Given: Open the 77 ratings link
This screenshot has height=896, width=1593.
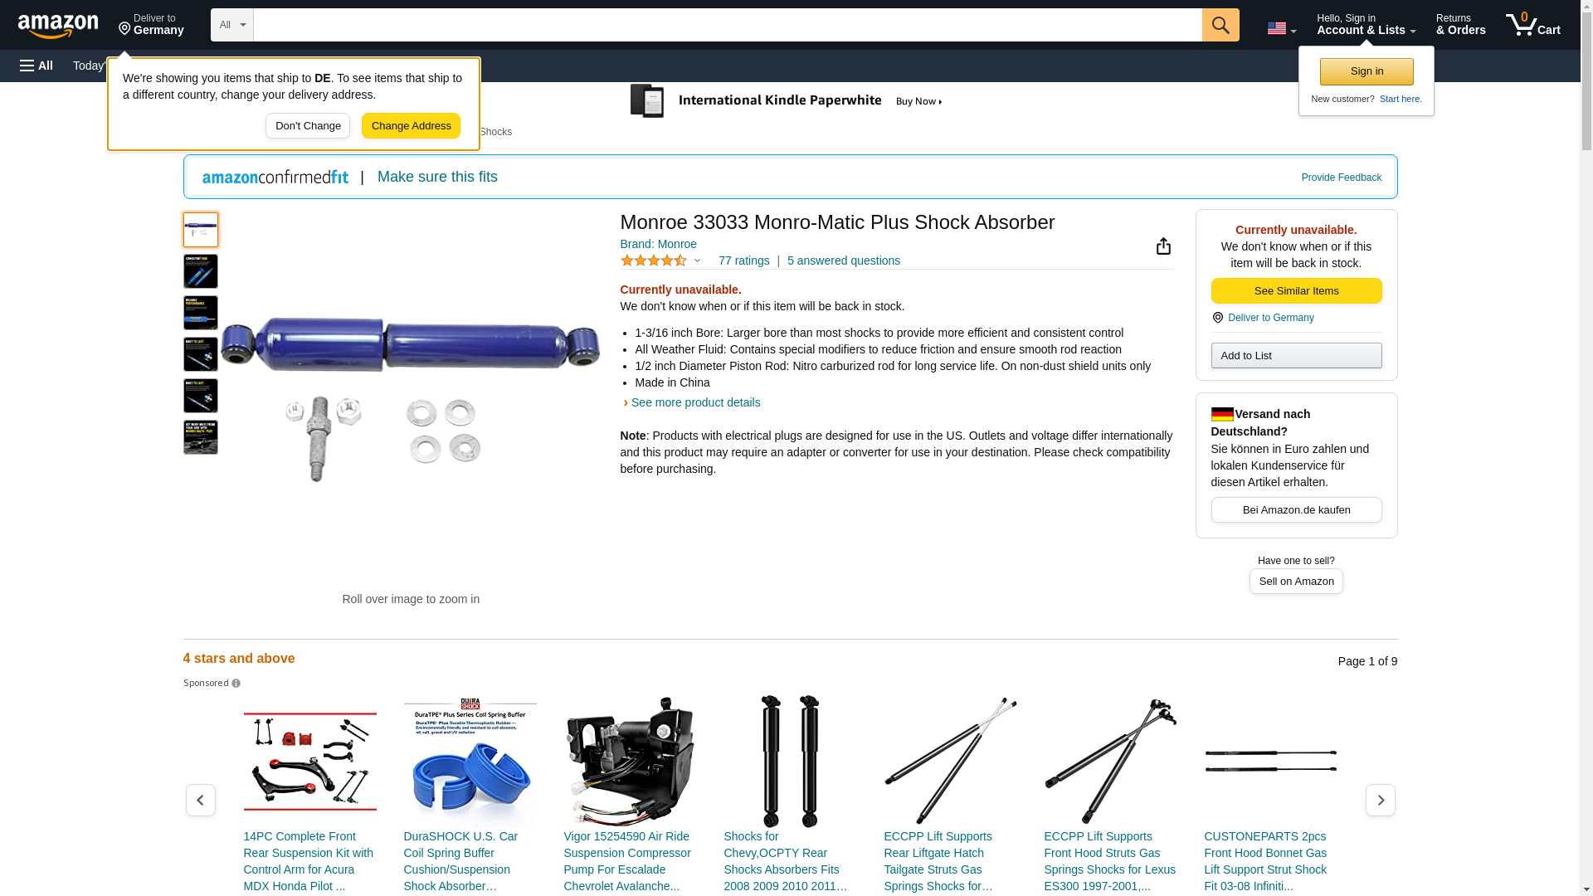Looking at the screenshot, I should (x=743, y=261).
